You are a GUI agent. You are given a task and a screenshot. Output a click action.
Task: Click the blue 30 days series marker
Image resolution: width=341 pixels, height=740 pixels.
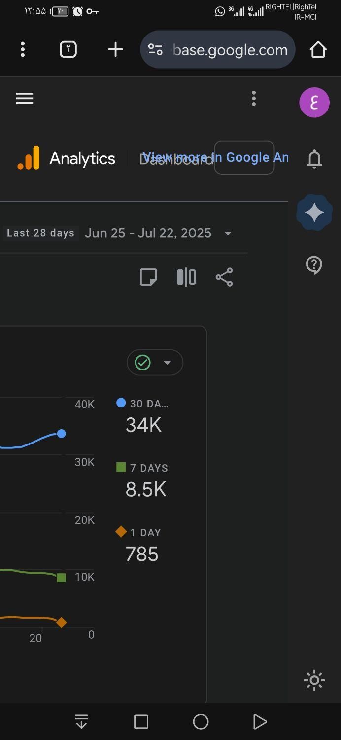click(x=121, y=403)
